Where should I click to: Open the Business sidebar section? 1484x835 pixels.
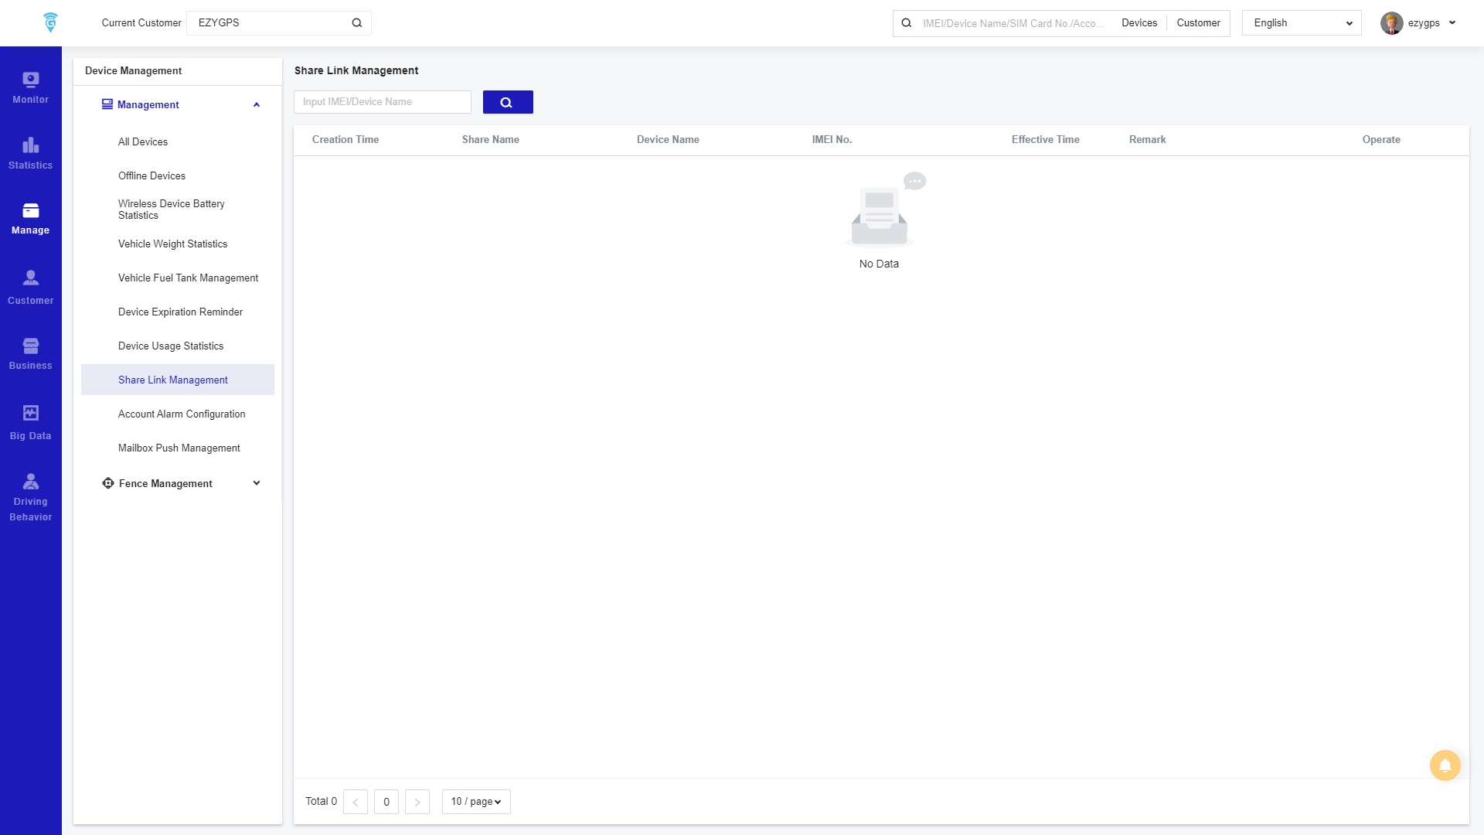[x=30, y=353]
